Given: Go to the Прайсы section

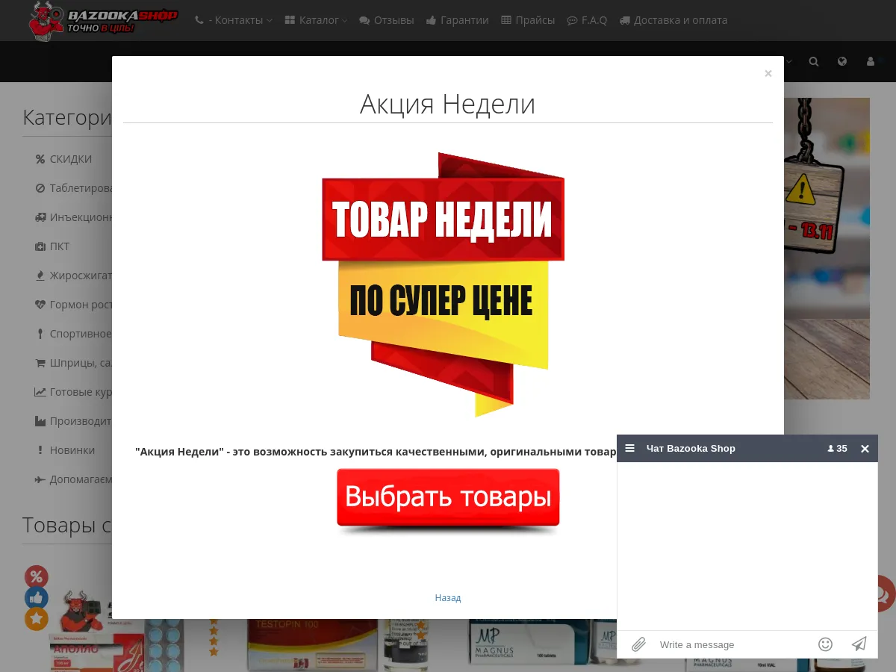Looking at the screenshot, I should click(x=527, y=20).
